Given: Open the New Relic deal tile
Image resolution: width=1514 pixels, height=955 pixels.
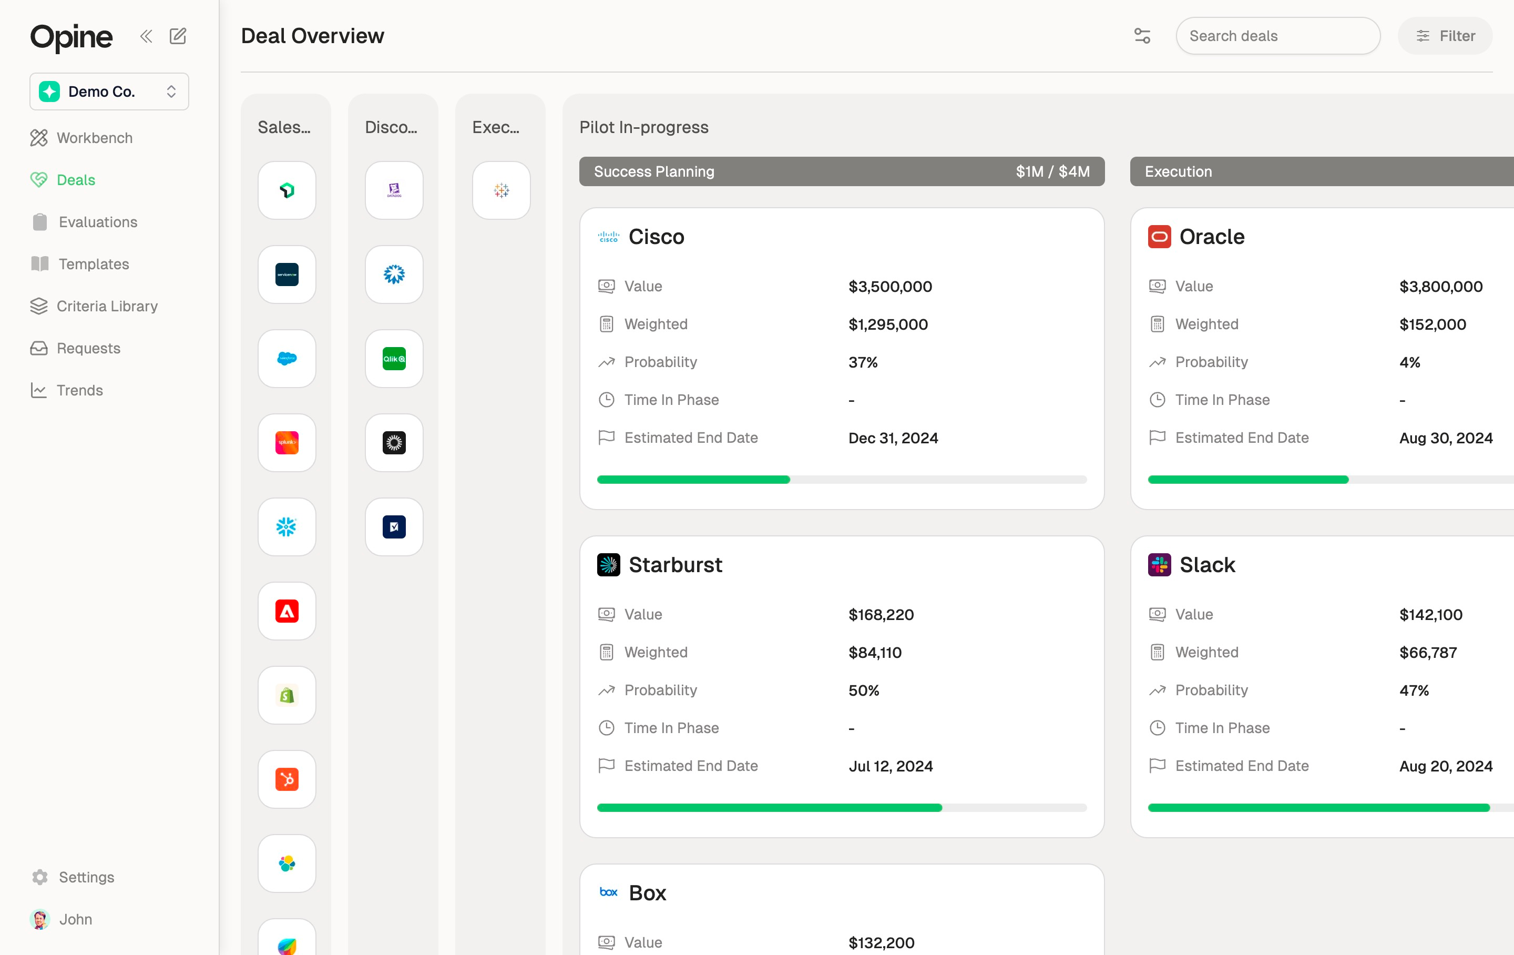Looking at the screenshot, I should (287, 190).
